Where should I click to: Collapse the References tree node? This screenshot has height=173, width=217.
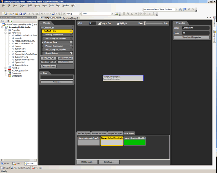point(5,33)
